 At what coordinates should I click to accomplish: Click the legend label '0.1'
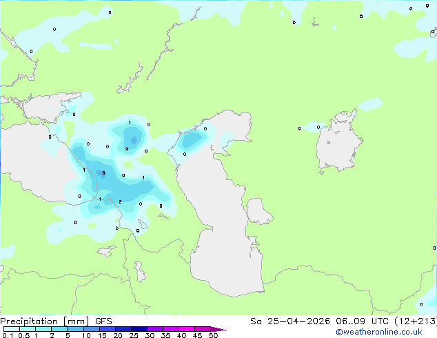pyautogui.click(x=8, y=335)
